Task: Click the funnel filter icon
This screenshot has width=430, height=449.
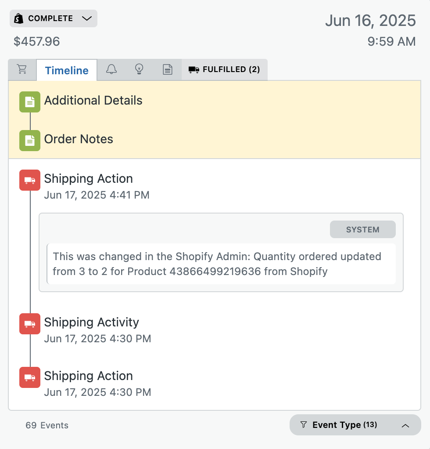Action: pos(304,425)
